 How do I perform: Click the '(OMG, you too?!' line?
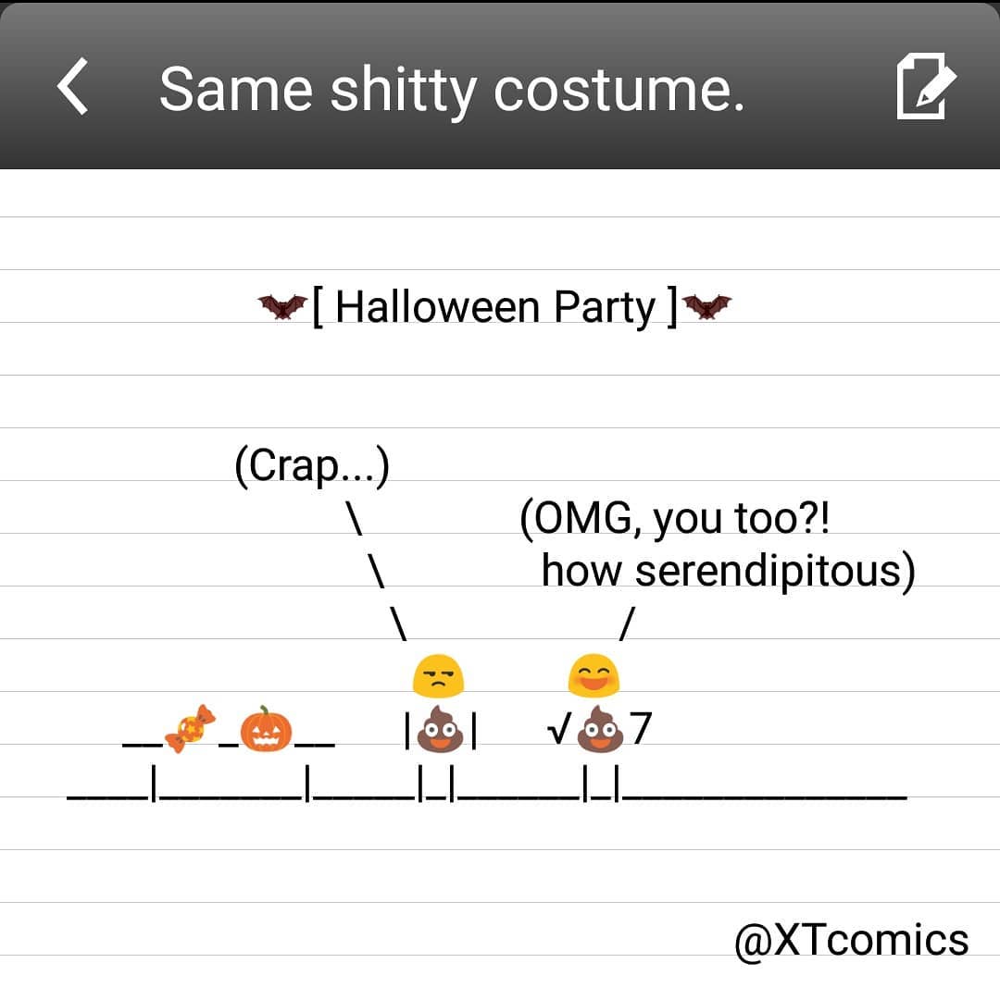(x=675, y=519)
